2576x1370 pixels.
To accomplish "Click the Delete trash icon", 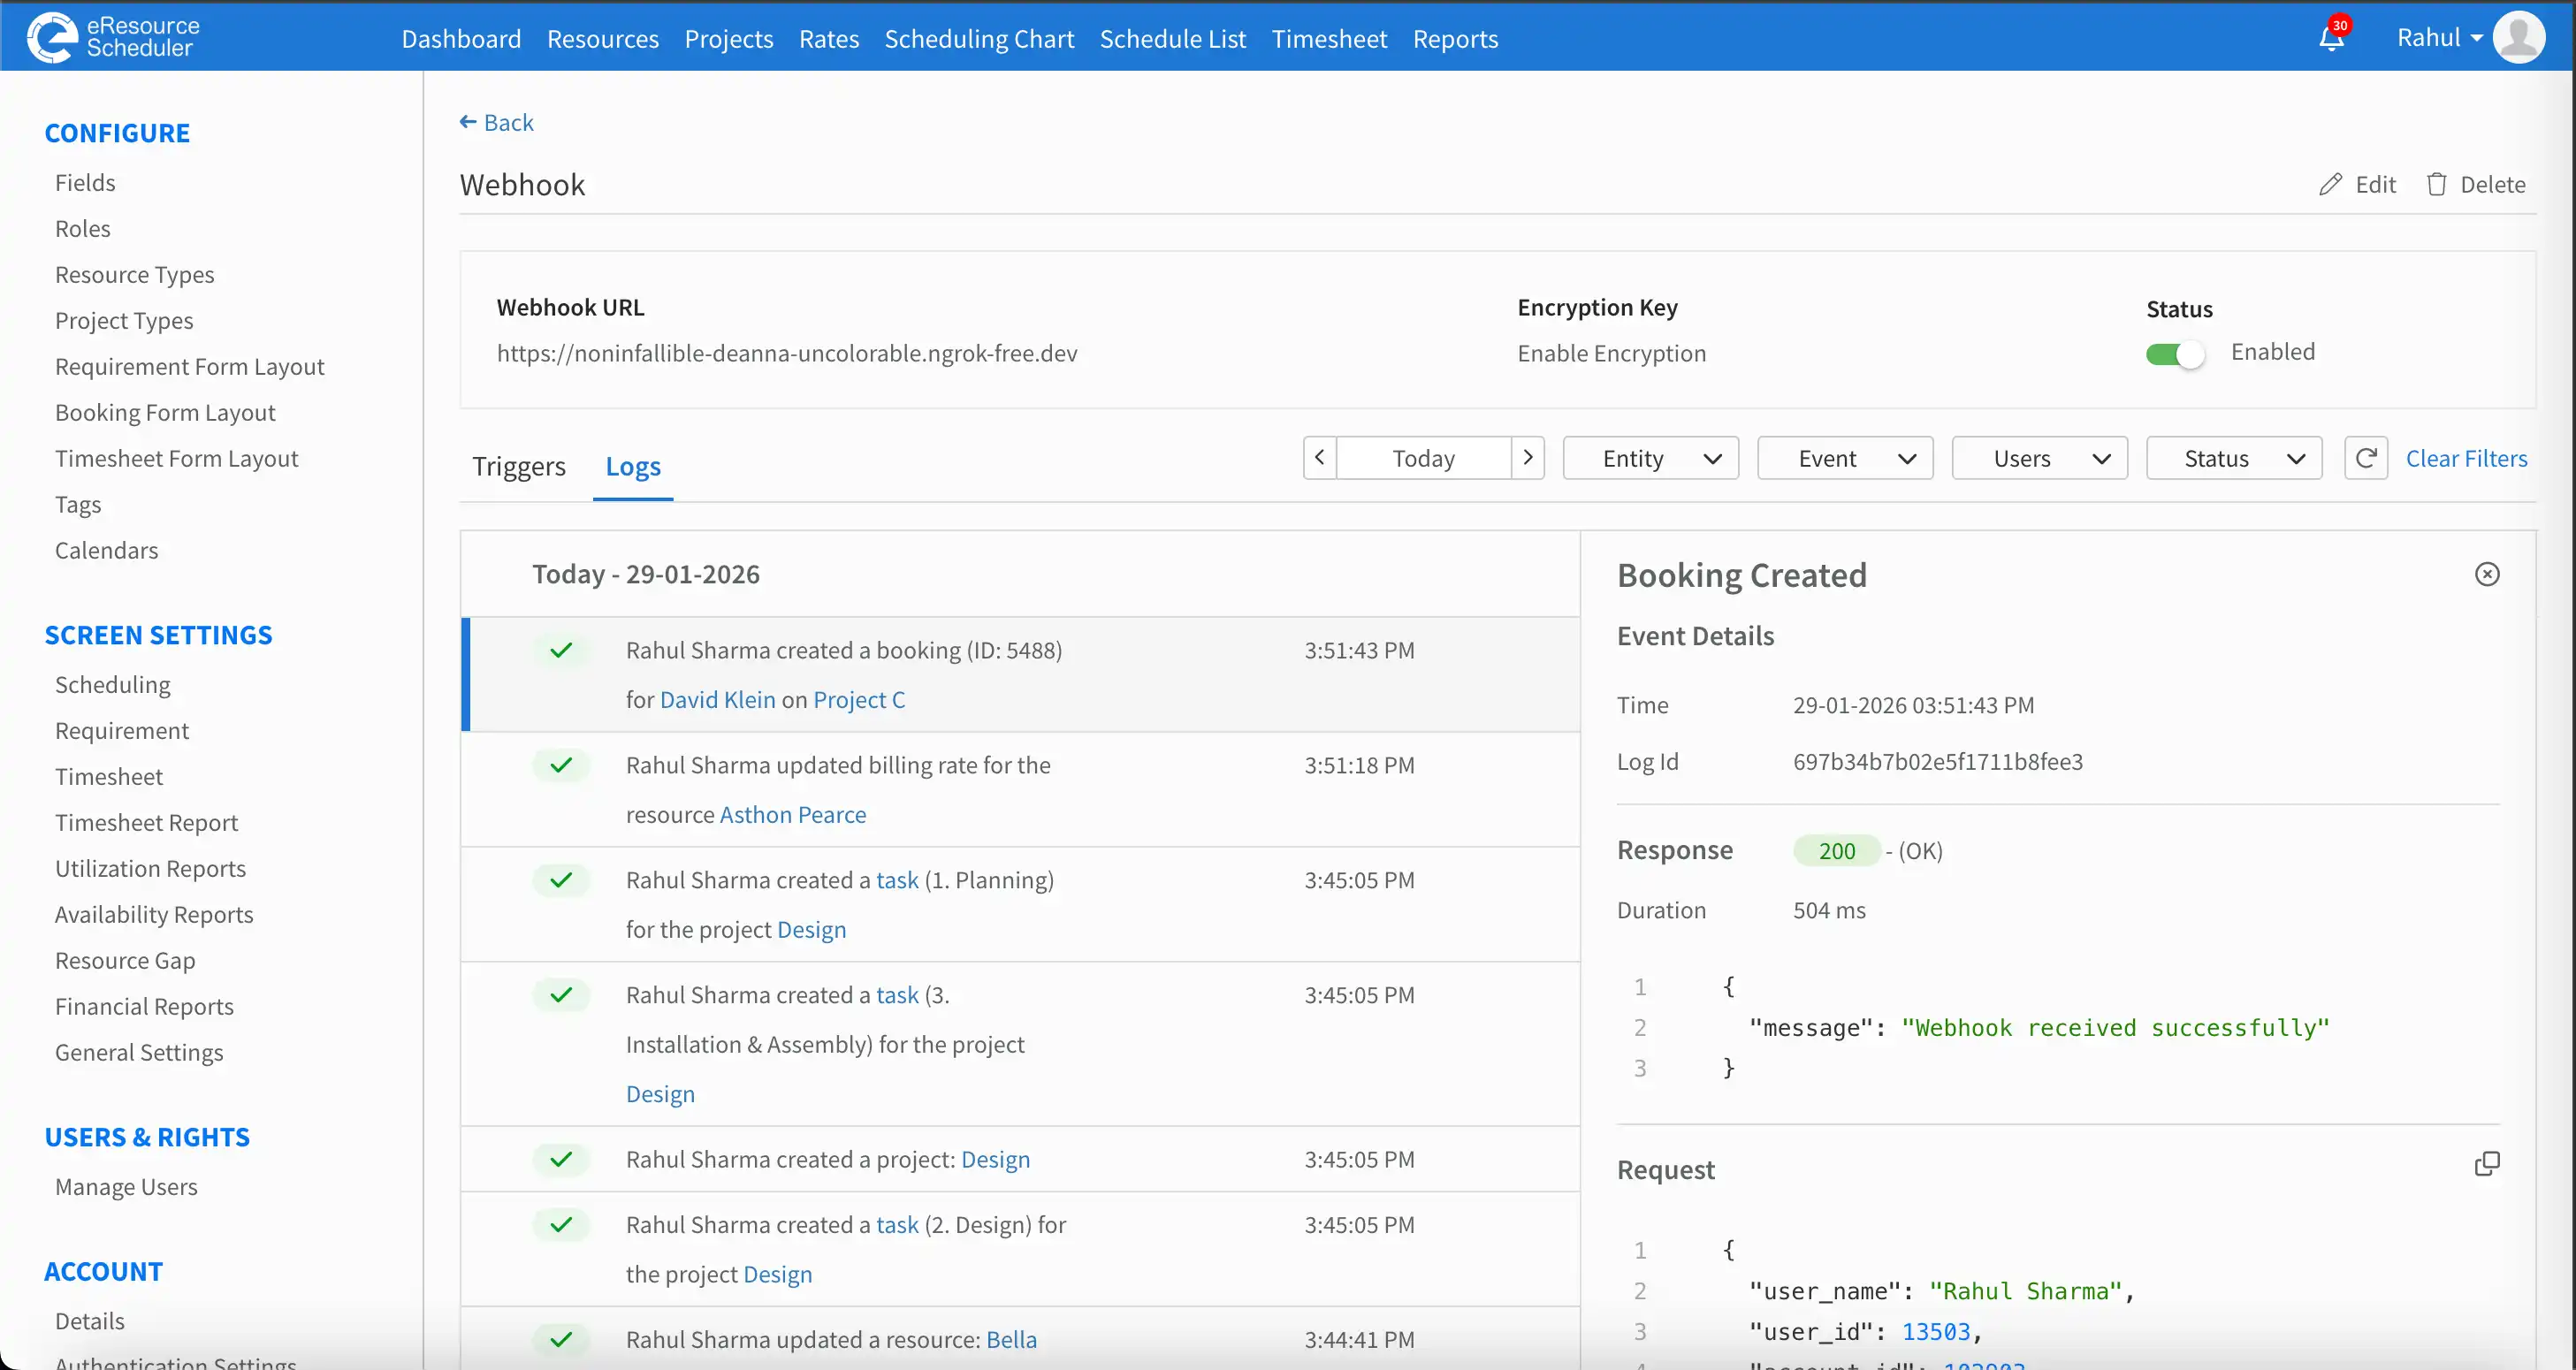I will tap(2437, 184).
